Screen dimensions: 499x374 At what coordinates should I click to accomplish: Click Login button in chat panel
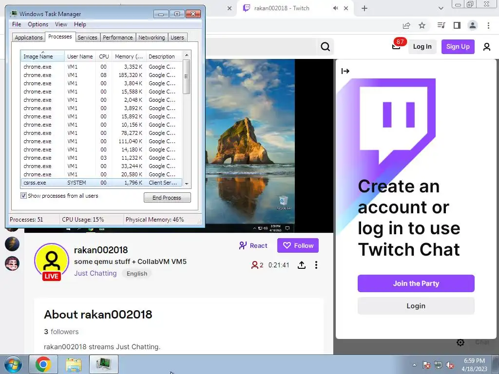tap(416, 306)
